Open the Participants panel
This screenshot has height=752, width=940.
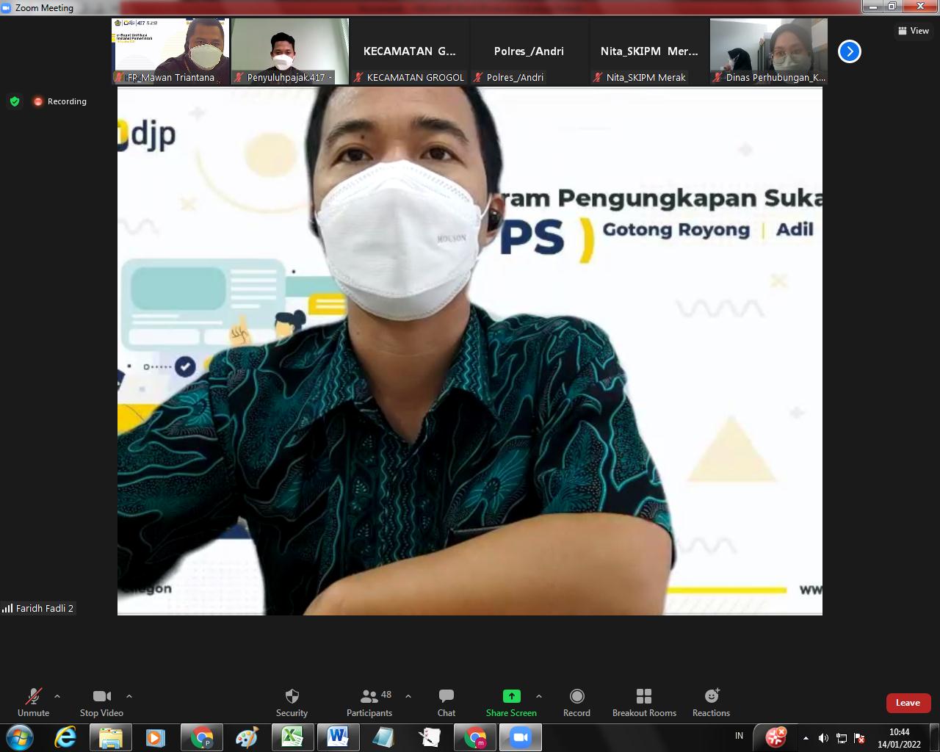click(x=369, y=697)
